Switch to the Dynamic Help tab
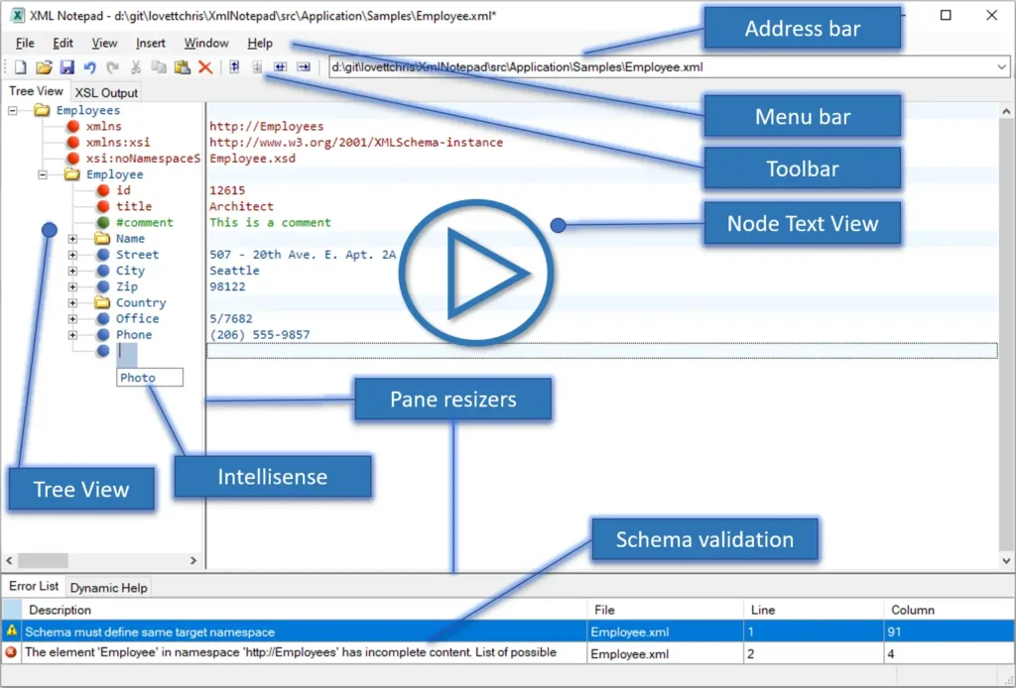This screenshot has height=688, width=1016. click(108, 587)
